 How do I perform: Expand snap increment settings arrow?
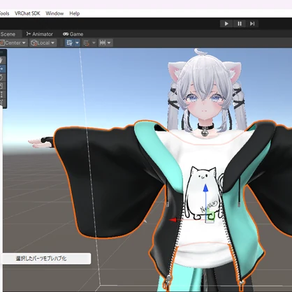94,43
